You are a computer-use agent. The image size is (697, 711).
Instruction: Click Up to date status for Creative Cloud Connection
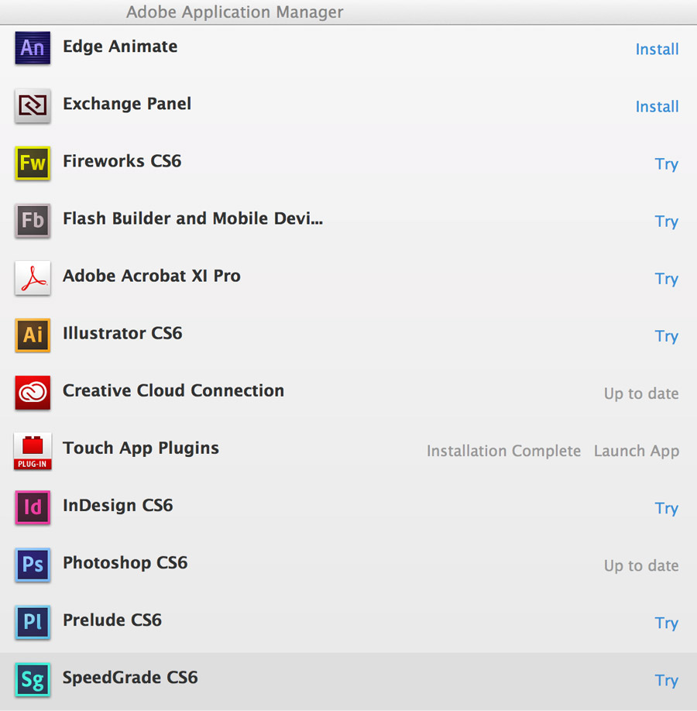point(641,393)
